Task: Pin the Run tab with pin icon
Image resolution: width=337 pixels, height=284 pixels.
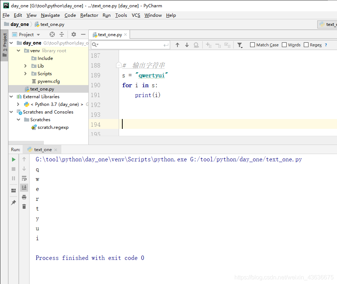Action: click(14, 202)
